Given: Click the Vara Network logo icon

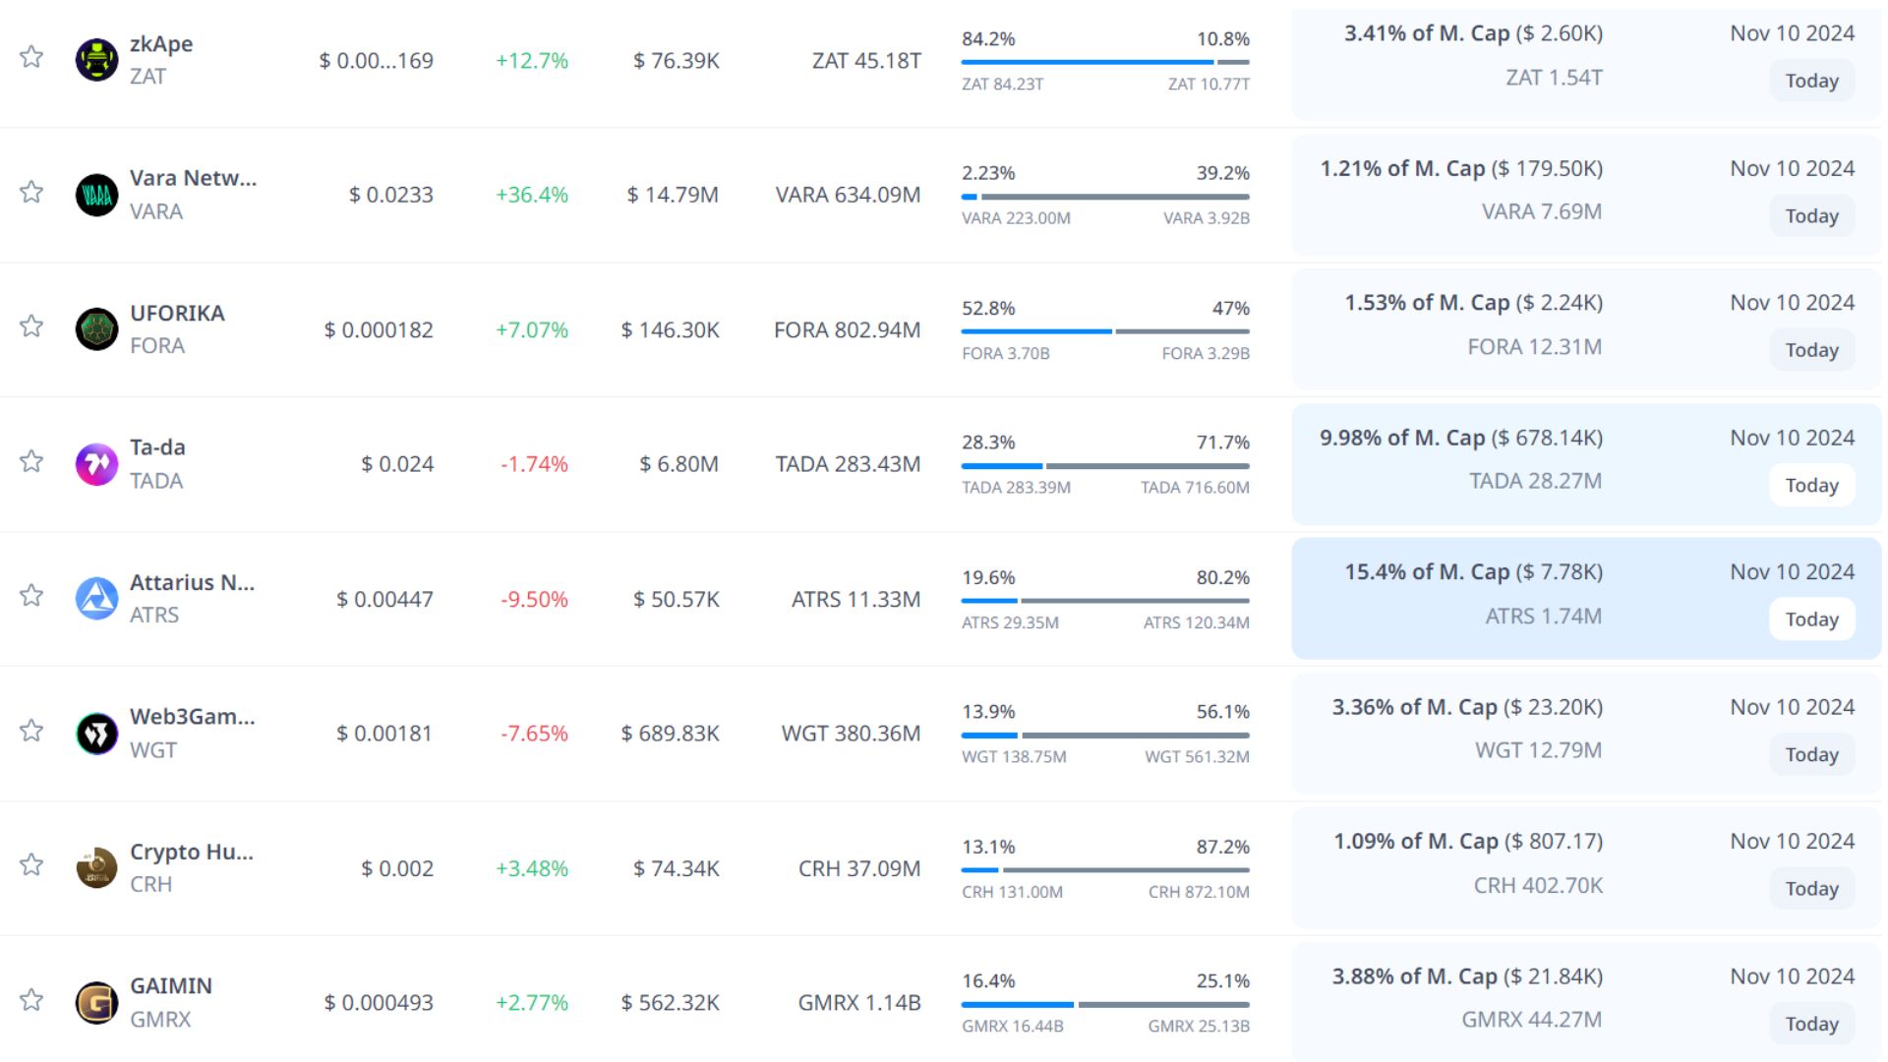Looking at the screenshot, I should (x=96, y=195).
